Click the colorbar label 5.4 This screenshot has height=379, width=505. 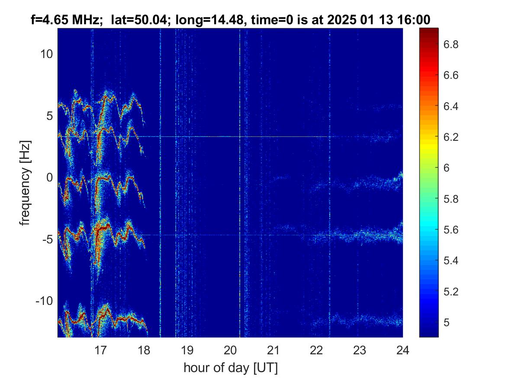(x=451, y=260)
